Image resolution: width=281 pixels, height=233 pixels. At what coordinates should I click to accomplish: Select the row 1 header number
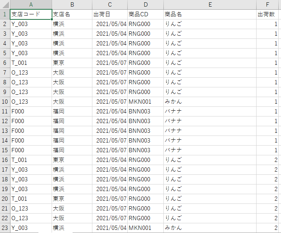click(x=5, y=14)
